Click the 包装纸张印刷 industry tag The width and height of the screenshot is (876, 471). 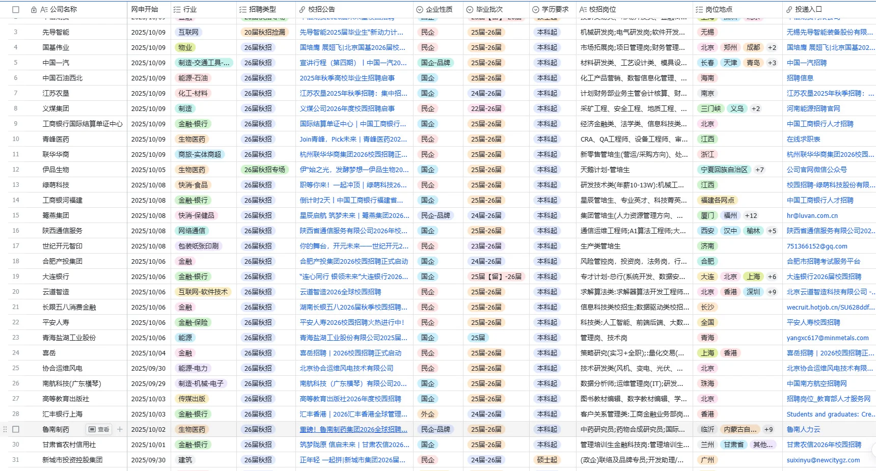point(198,246)
